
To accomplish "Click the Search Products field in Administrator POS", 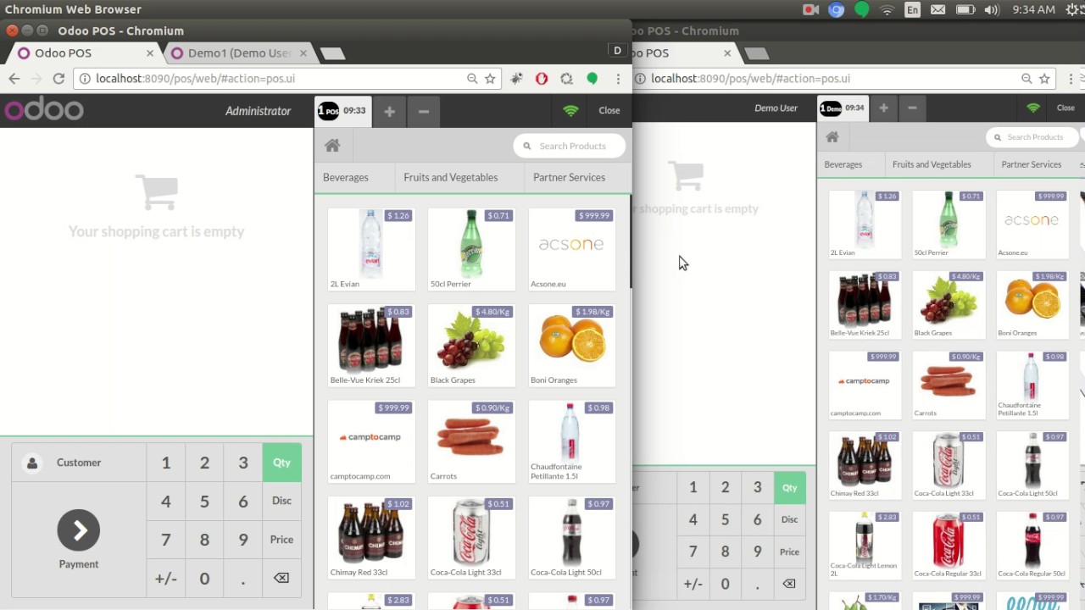I will (570, 146).
